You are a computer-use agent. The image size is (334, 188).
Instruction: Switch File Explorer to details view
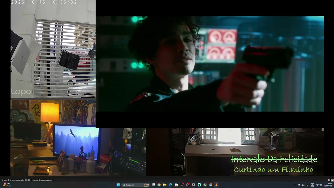[329, 180]
